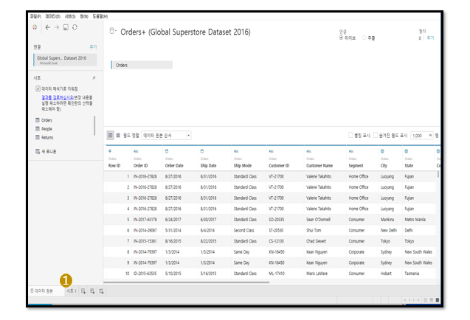Open data source dropdown arrow beside title
The image size is (470, 320).
(116, 30)
